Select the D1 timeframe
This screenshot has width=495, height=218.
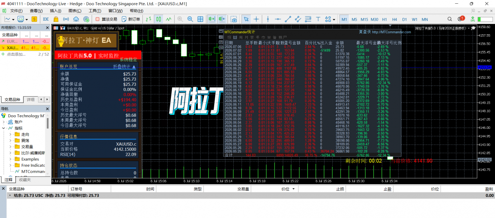(405, 19)
